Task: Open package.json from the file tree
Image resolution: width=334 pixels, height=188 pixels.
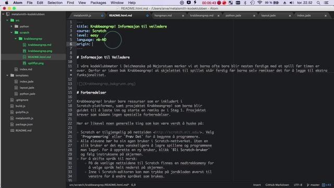Action: [x=24, y=124]
